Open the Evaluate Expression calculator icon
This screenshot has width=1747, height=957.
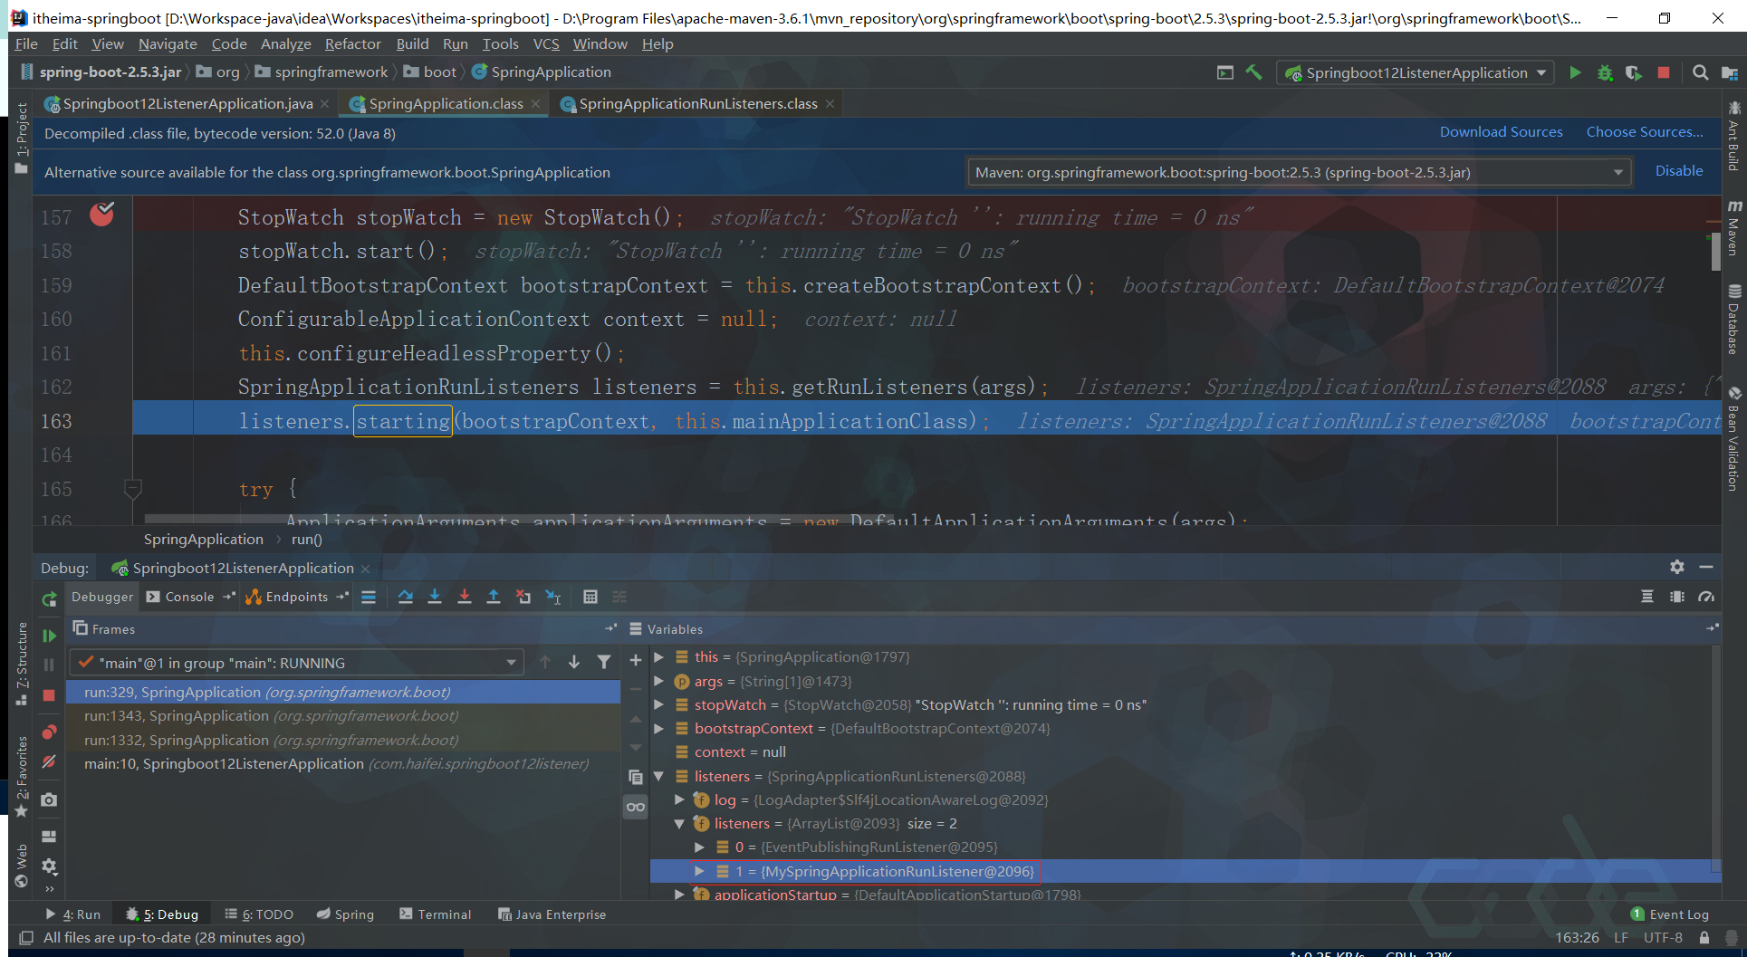pos(590,597)
